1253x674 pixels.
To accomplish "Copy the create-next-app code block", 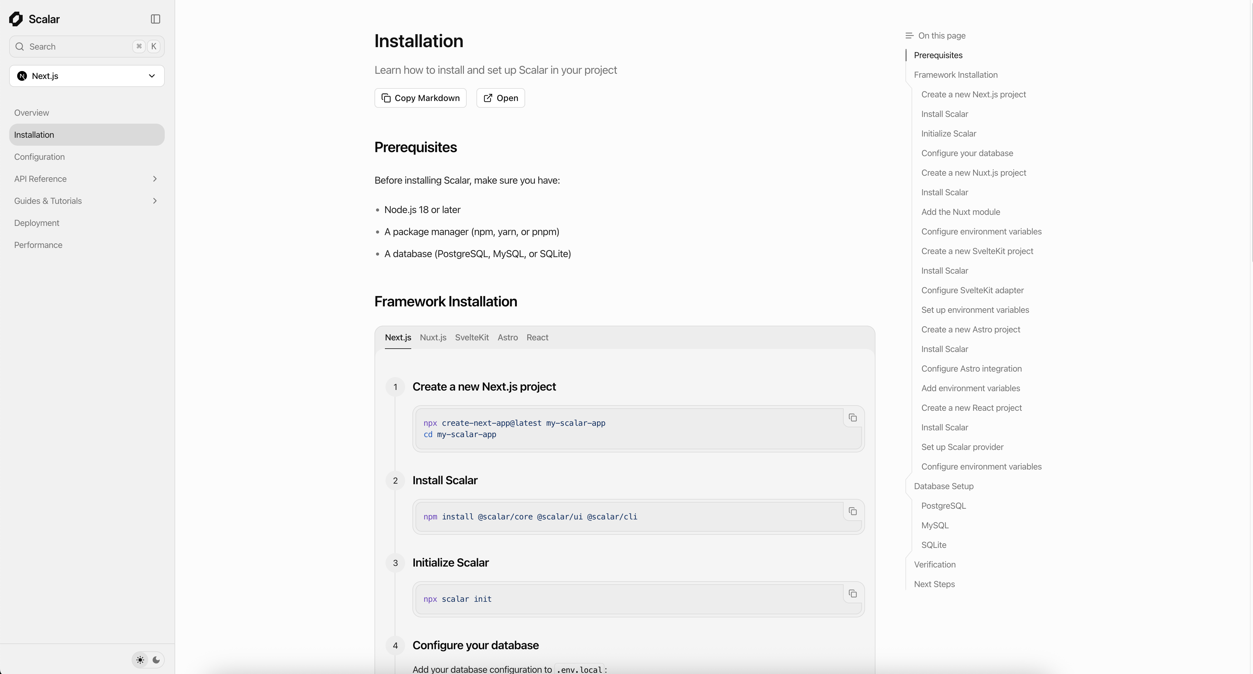I will pyautogui.click(x=853, y=418).
